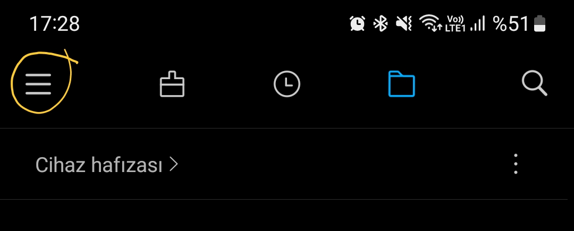The height and width of the screenshot is (231, 574).
Task: Tap the 17:28 clock in status bar
Action: tap(54, 24)
